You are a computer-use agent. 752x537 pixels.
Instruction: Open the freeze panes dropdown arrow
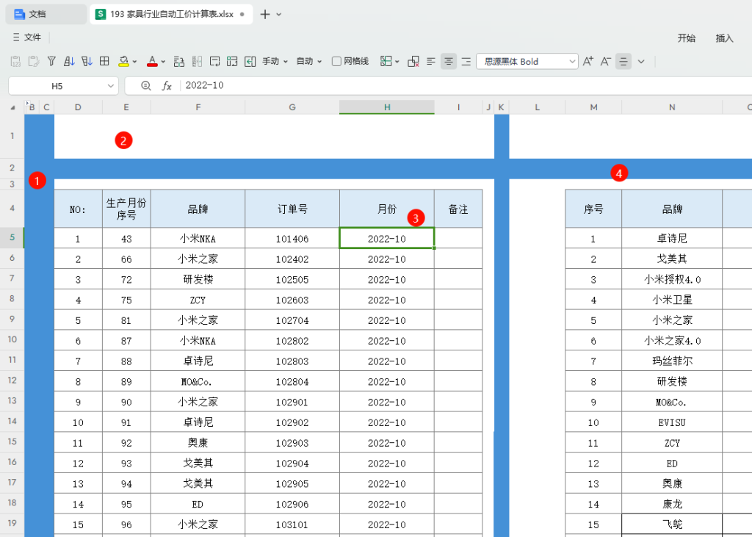pyautogui.click(x=397, y=62)
